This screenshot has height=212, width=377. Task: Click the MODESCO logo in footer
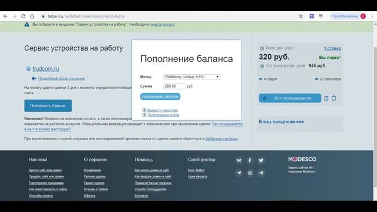[302, 159]
